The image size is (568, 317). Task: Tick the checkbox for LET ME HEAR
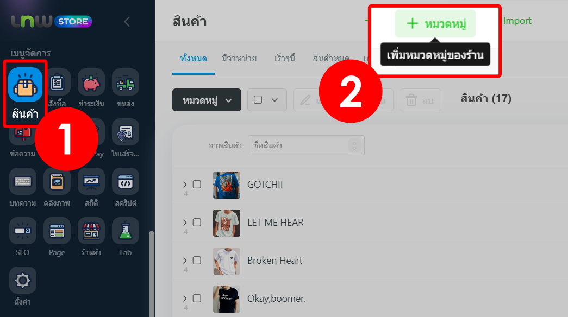197,222
